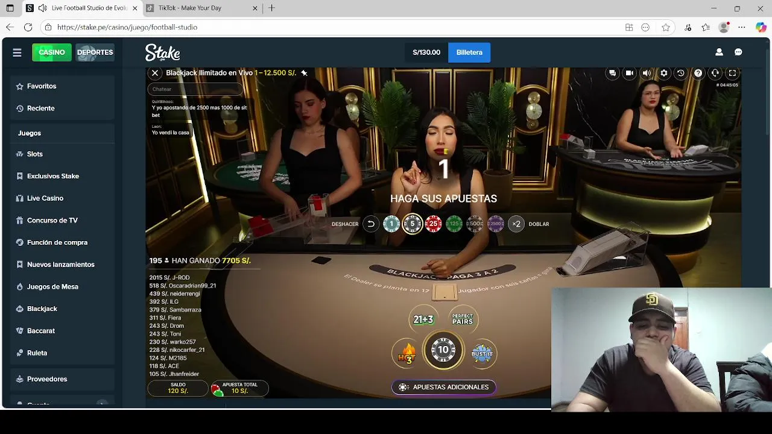Click the browser back arrow

point(10,27)
